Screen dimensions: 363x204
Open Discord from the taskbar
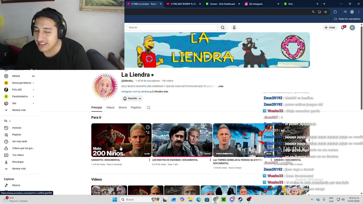[x=232, y=199]
